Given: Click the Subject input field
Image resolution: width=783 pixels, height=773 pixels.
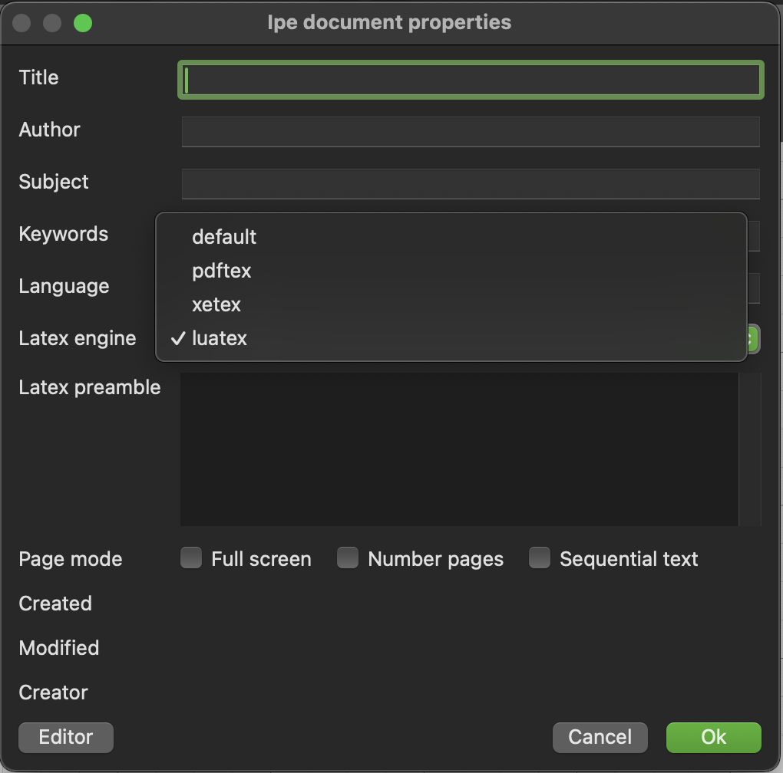Looking at the screenshot, I should (470, 183).
